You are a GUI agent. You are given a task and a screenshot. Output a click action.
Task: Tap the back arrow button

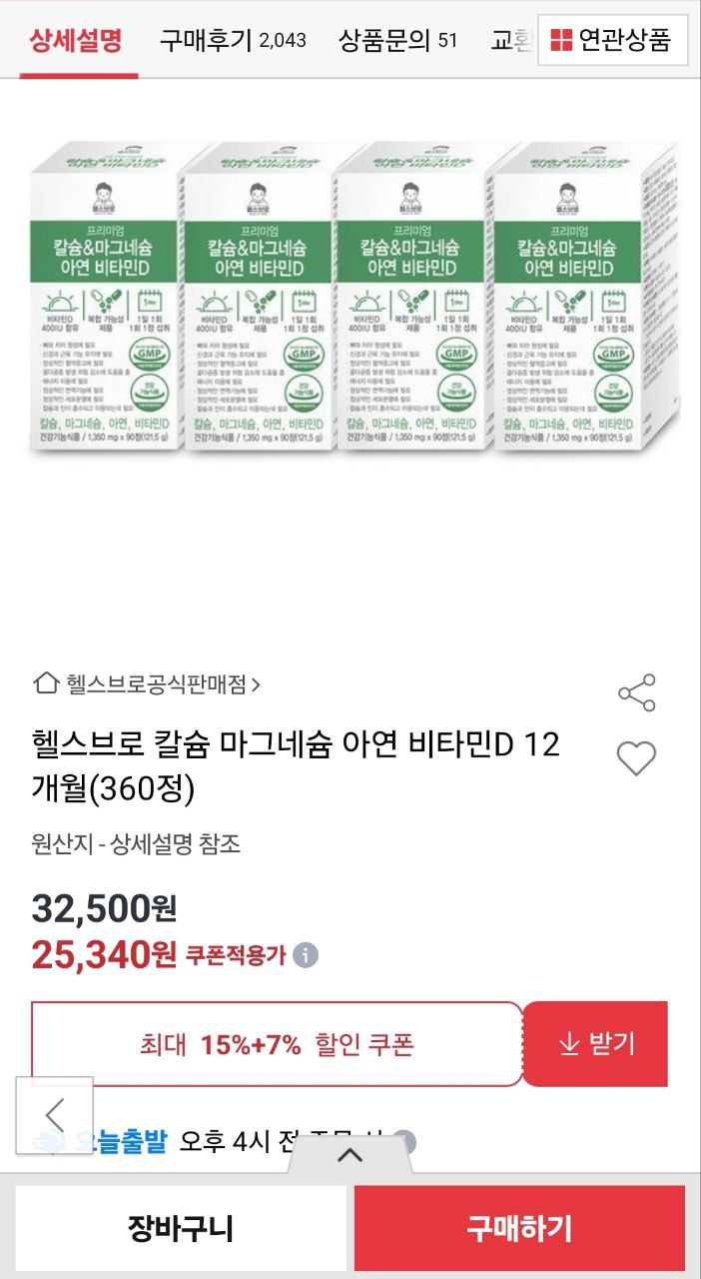click(55, 1114)
